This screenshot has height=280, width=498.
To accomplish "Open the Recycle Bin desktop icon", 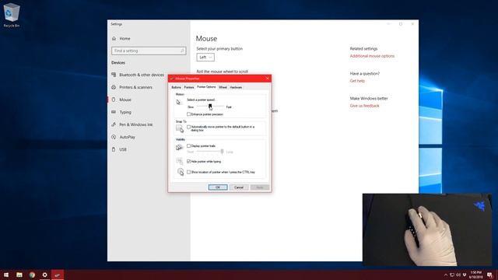I will (x=12, y=15).
